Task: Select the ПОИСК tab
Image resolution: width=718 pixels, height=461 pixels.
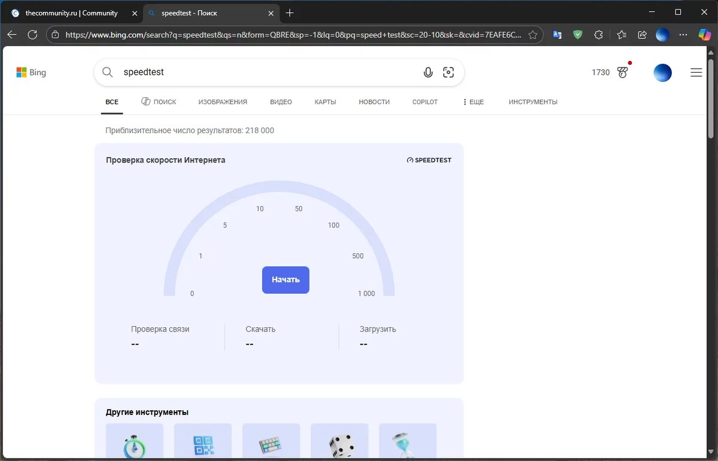Action: (x=159, y=102)
